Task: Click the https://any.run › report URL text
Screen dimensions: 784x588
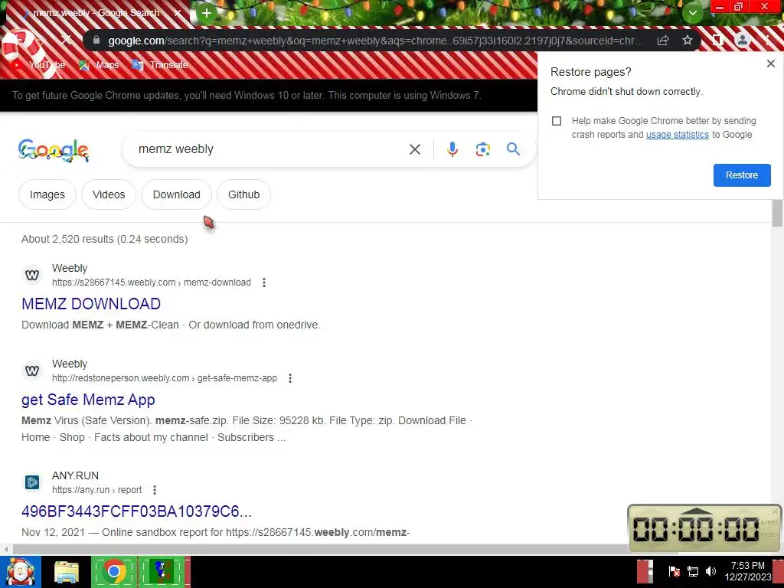Action: pyautogui.click(x=97, y=490)
